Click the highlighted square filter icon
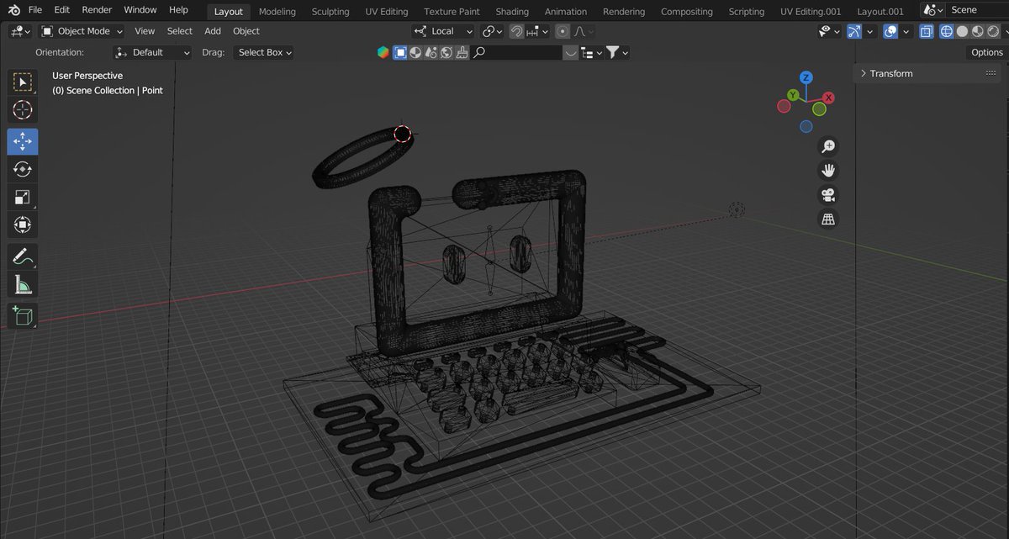This screenshot has height=539, width=1009. [x=400, y=52]
